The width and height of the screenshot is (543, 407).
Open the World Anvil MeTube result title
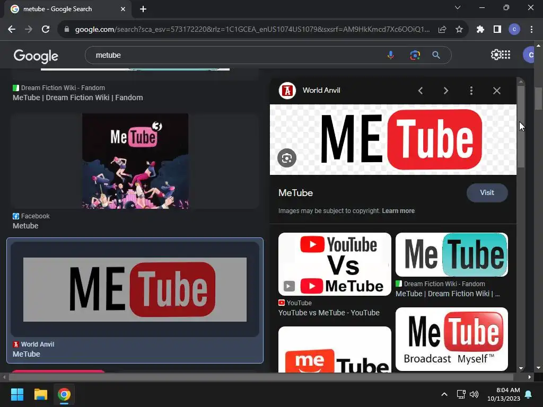27,354
